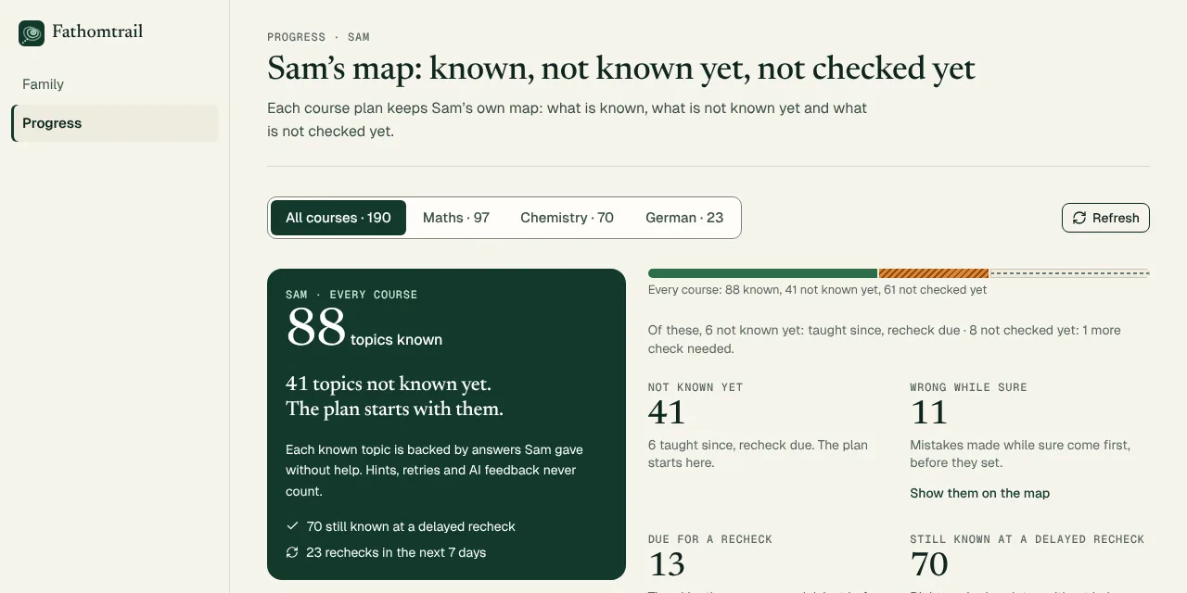Click the Fathomtrail logo icon
Viewport: 1187px width, 593px height.
(x=32, y=34)
